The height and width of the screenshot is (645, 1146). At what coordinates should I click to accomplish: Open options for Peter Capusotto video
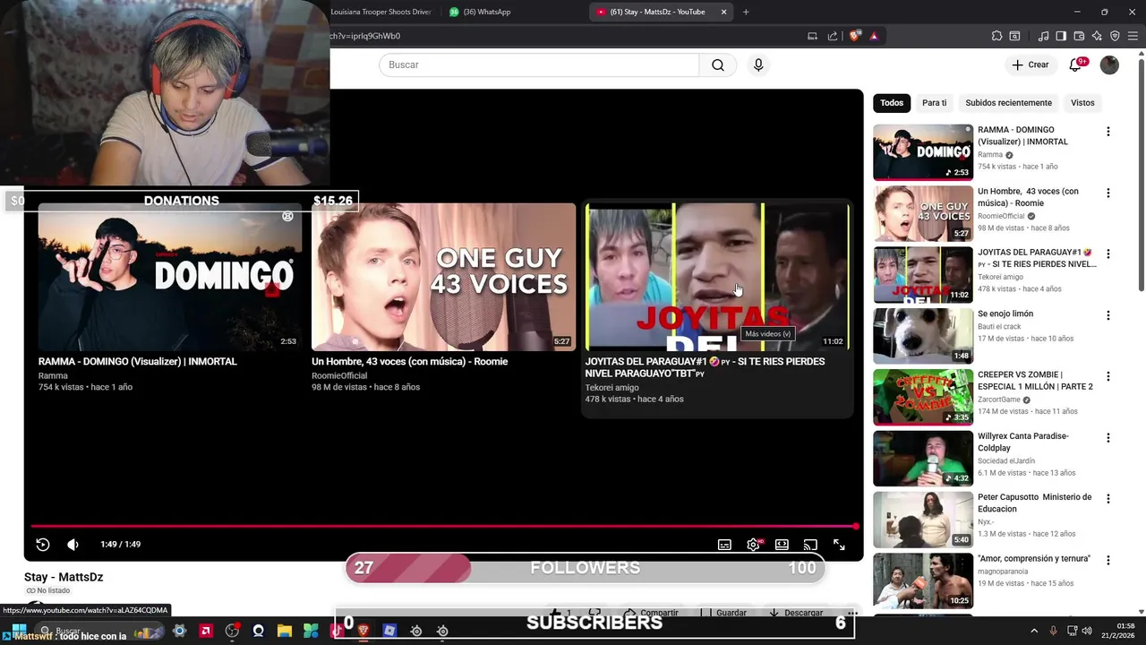[1108, 499]
